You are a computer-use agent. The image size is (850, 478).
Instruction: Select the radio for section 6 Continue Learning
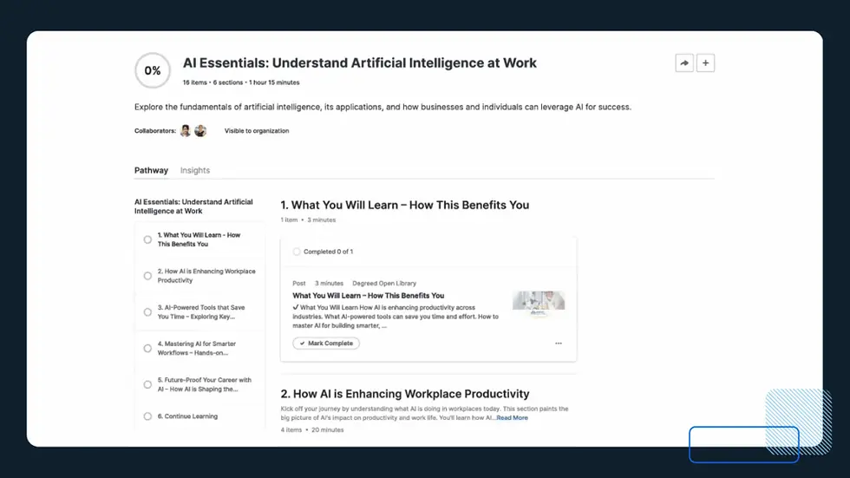[147, 416]
